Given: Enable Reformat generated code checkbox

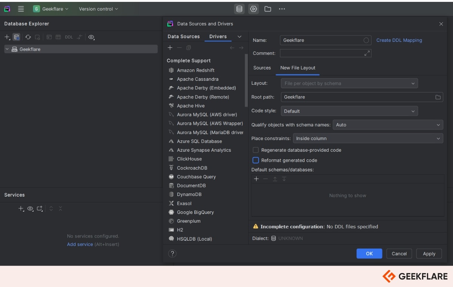Looking at the screenshot, I should [256, 160].
